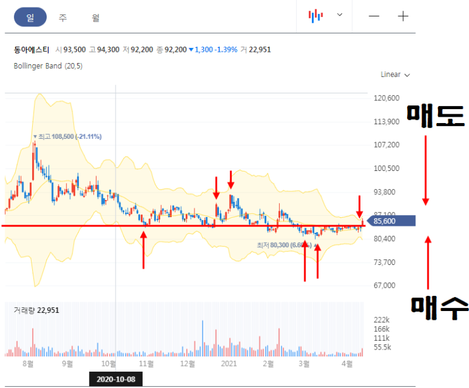The height and width of the screenshot is (388, 469).
Task: Select the 일 (daily) chart tab
Action: coord(30,17)
